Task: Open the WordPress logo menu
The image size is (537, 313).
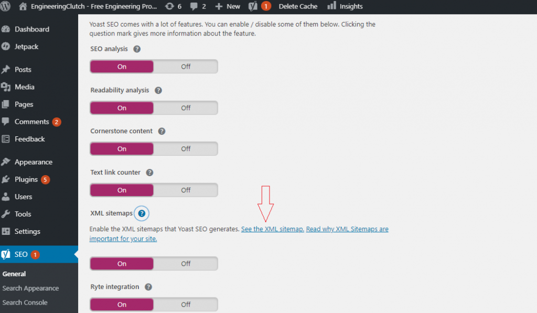Action: click(x=5, y=6)
